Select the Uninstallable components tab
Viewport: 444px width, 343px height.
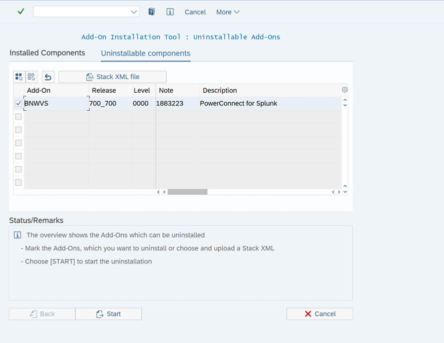[x=145, y=54]
